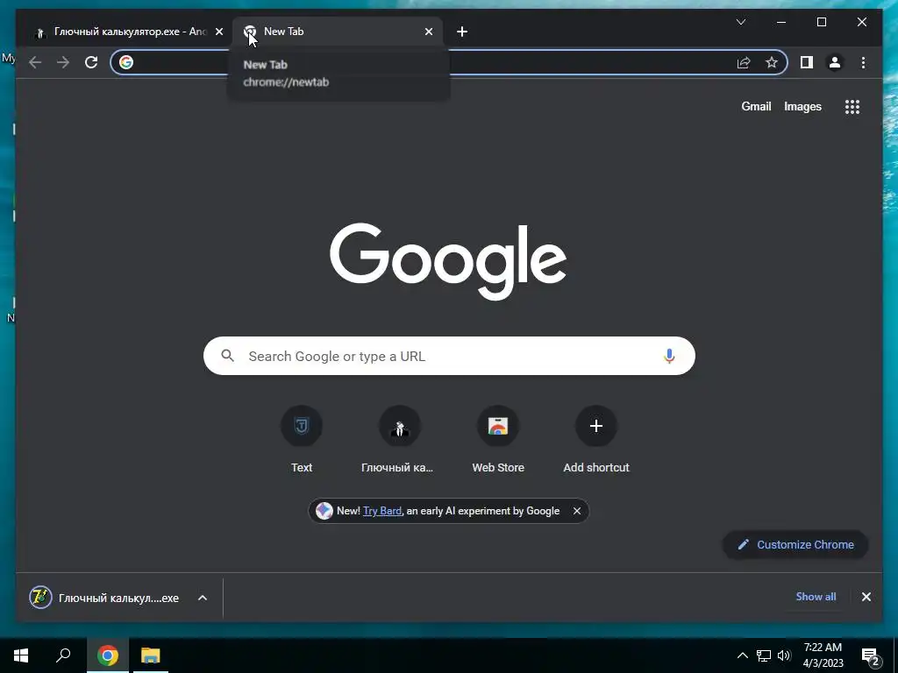Image resolution: width=898 pixels, height=673 pixels.
Task: Open taskbar search magnifier
Action: click(x=63, y=655)
